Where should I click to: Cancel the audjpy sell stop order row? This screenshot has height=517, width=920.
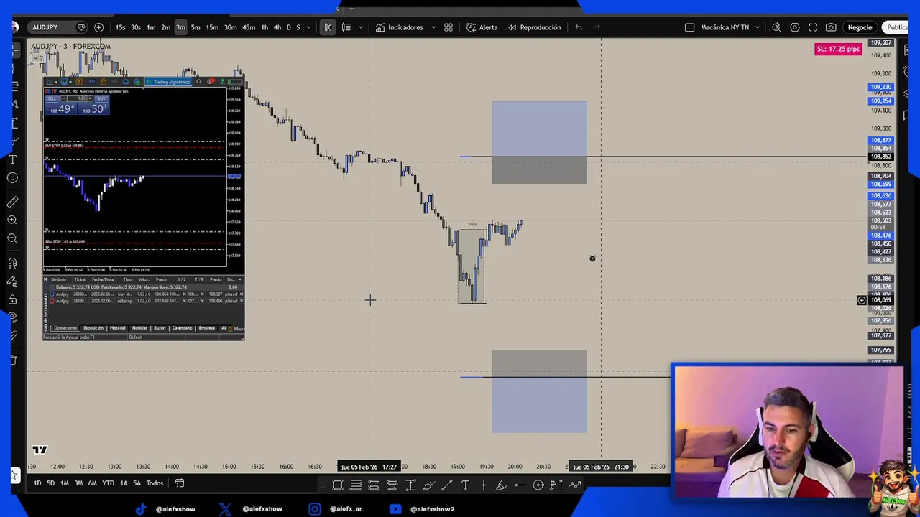241,301
